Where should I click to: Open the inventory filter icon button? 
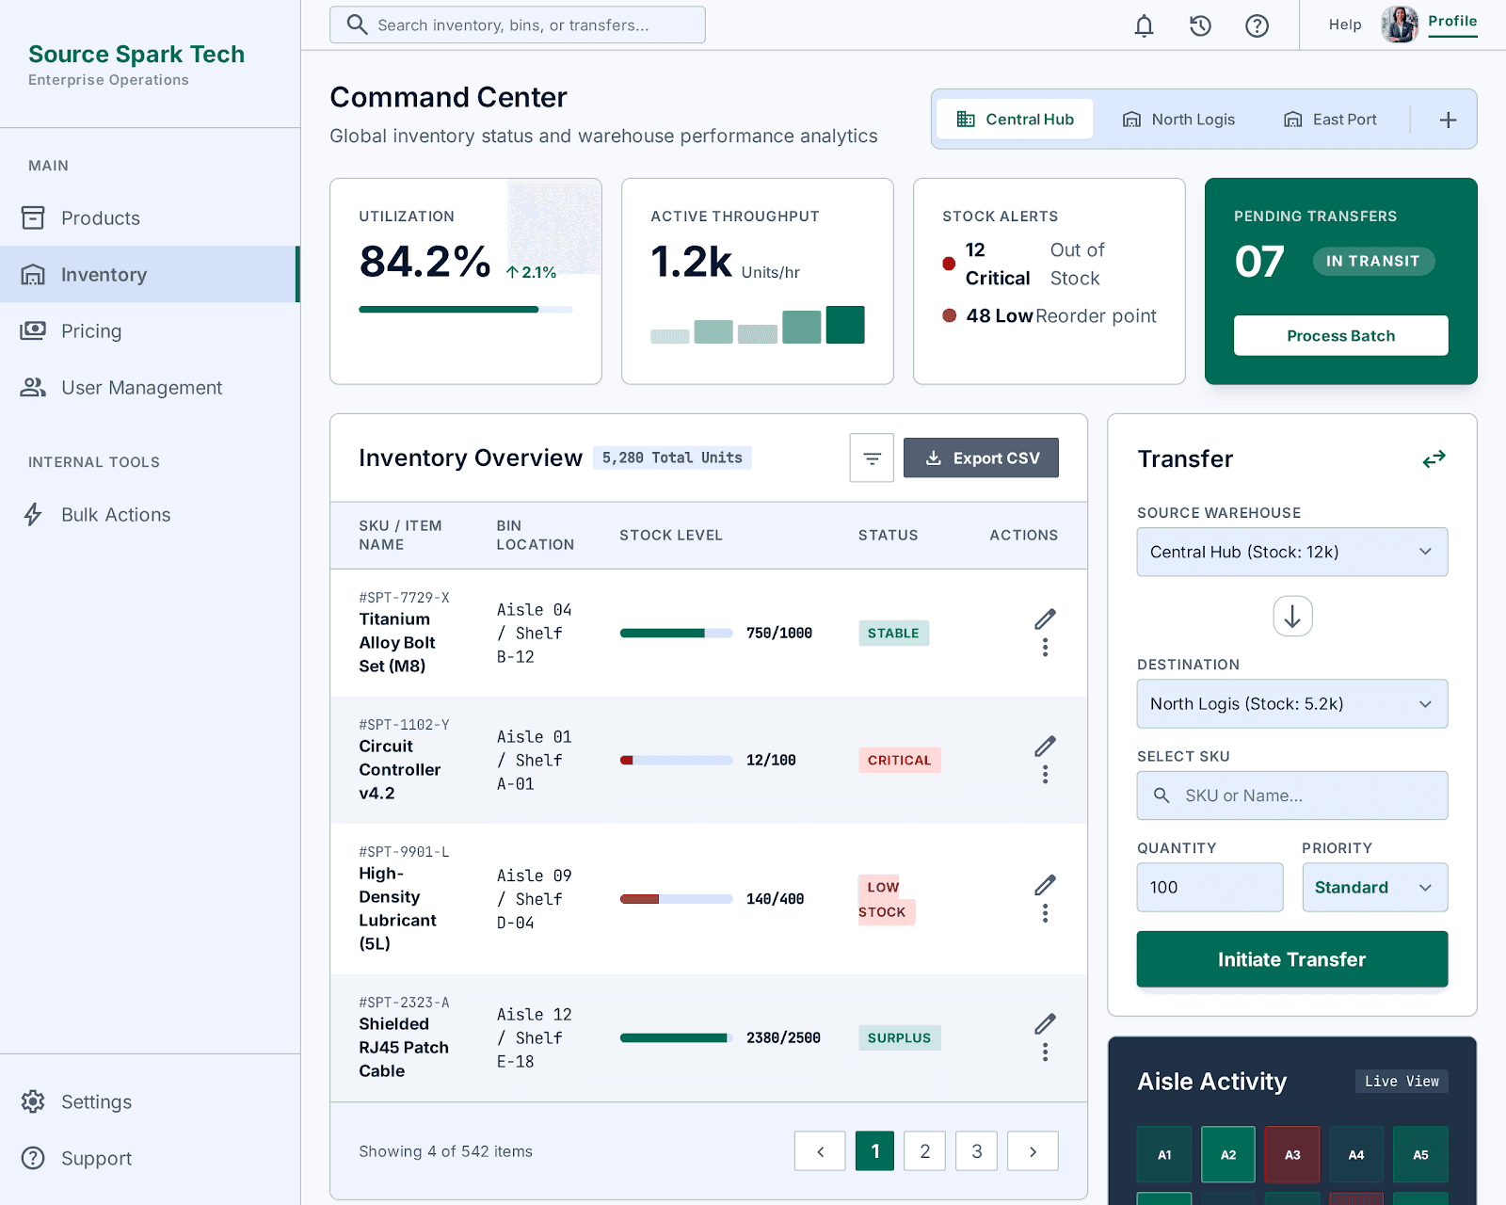click(x=872, y=458)
